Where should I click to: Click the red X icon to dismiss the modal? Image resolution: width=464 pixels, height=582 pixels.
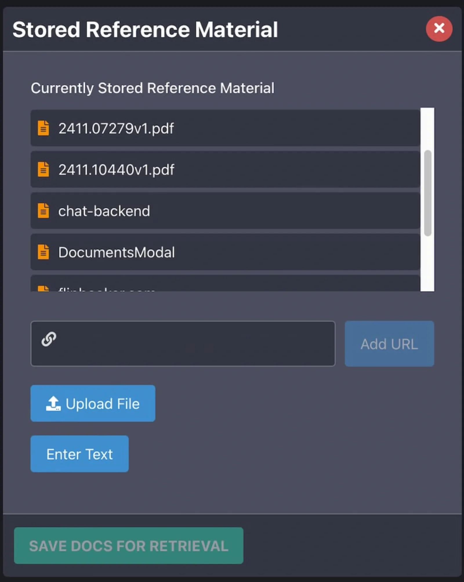[439, 28]
